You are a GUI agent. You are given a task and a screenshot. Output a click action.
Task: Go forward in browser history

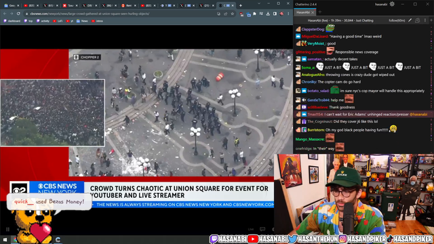[x=12, y=14]
